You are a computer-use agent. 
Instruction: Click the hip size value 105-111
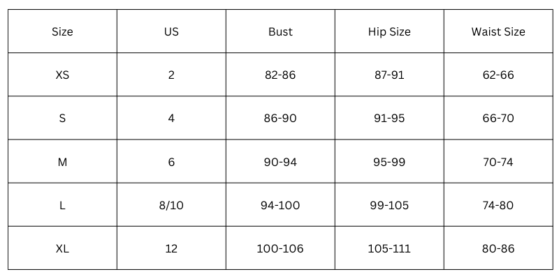[389, 248]
